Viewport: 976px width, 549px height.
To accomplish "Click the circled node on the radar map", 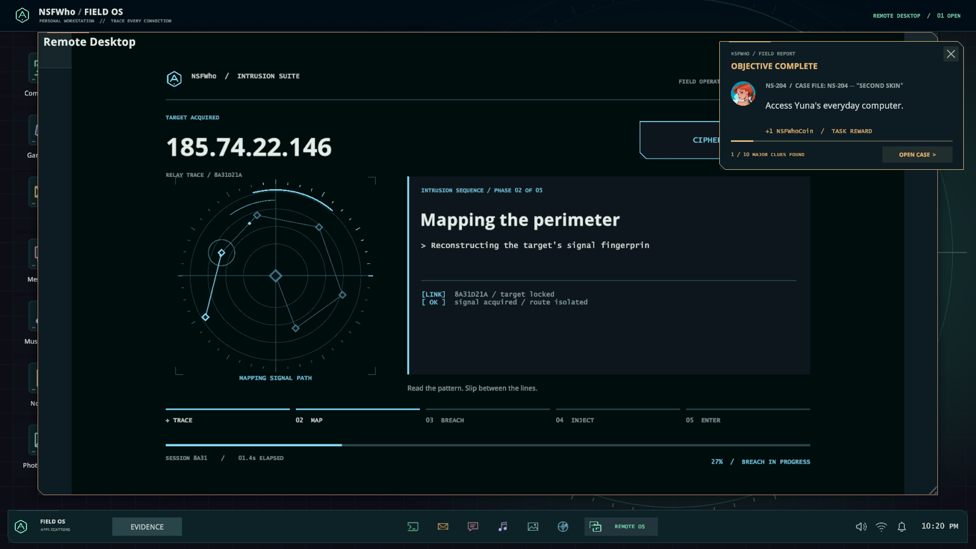I will coord(221,253).
